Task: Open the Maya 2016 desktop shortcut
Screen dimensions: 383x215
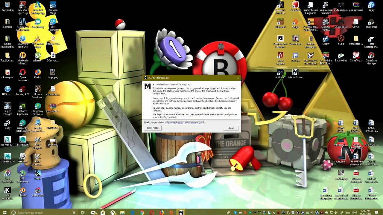Action: [23, 141]
